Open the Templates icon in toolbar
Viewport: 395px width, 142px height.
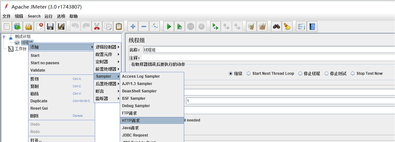pos(18,27)
